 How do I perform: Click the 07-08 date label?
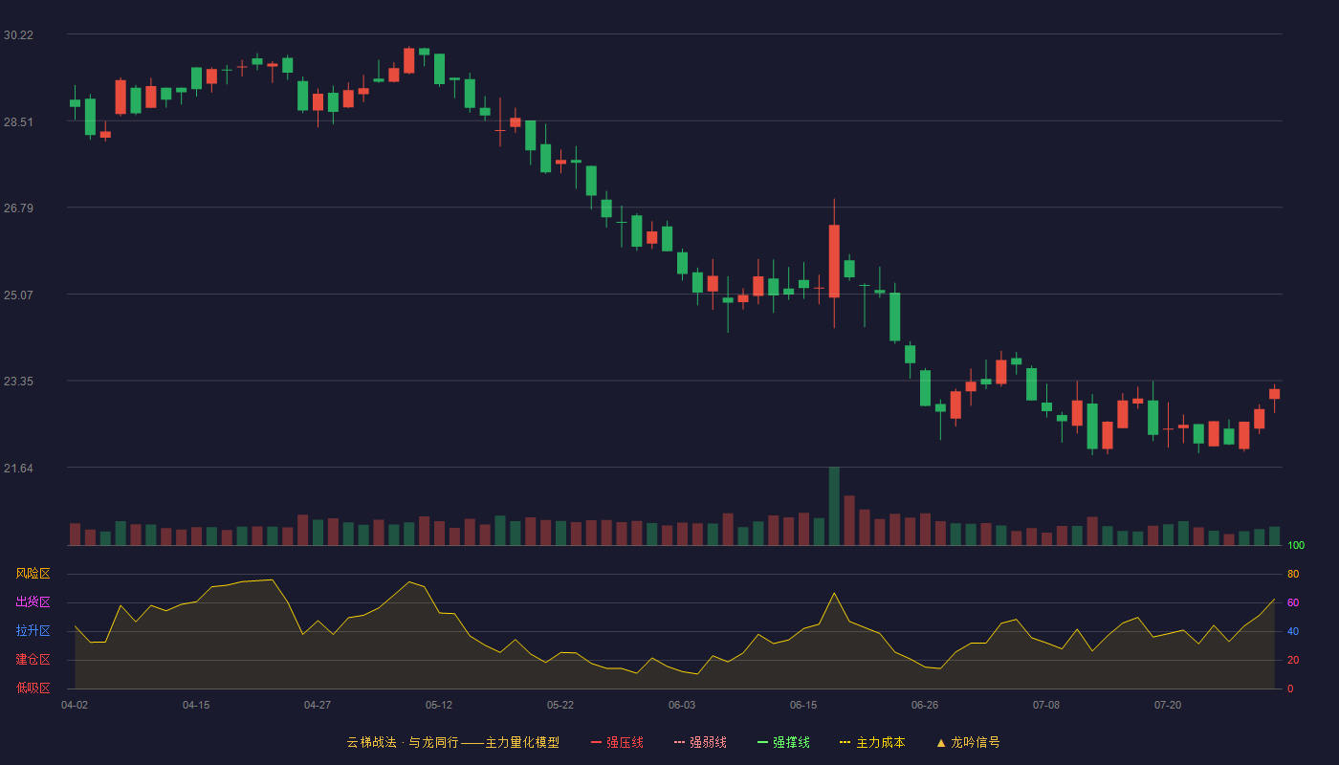[x=1046, y=705]
